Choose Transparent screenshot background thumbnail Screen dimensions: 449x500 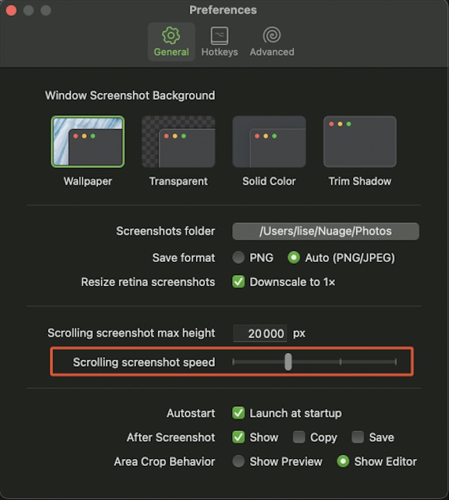(x=179, y=142)
